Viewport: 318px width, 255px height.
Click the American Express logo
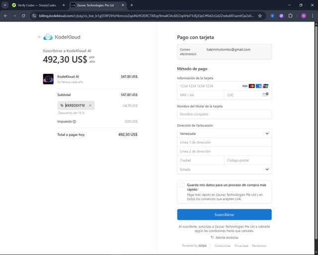coord(258,86)
